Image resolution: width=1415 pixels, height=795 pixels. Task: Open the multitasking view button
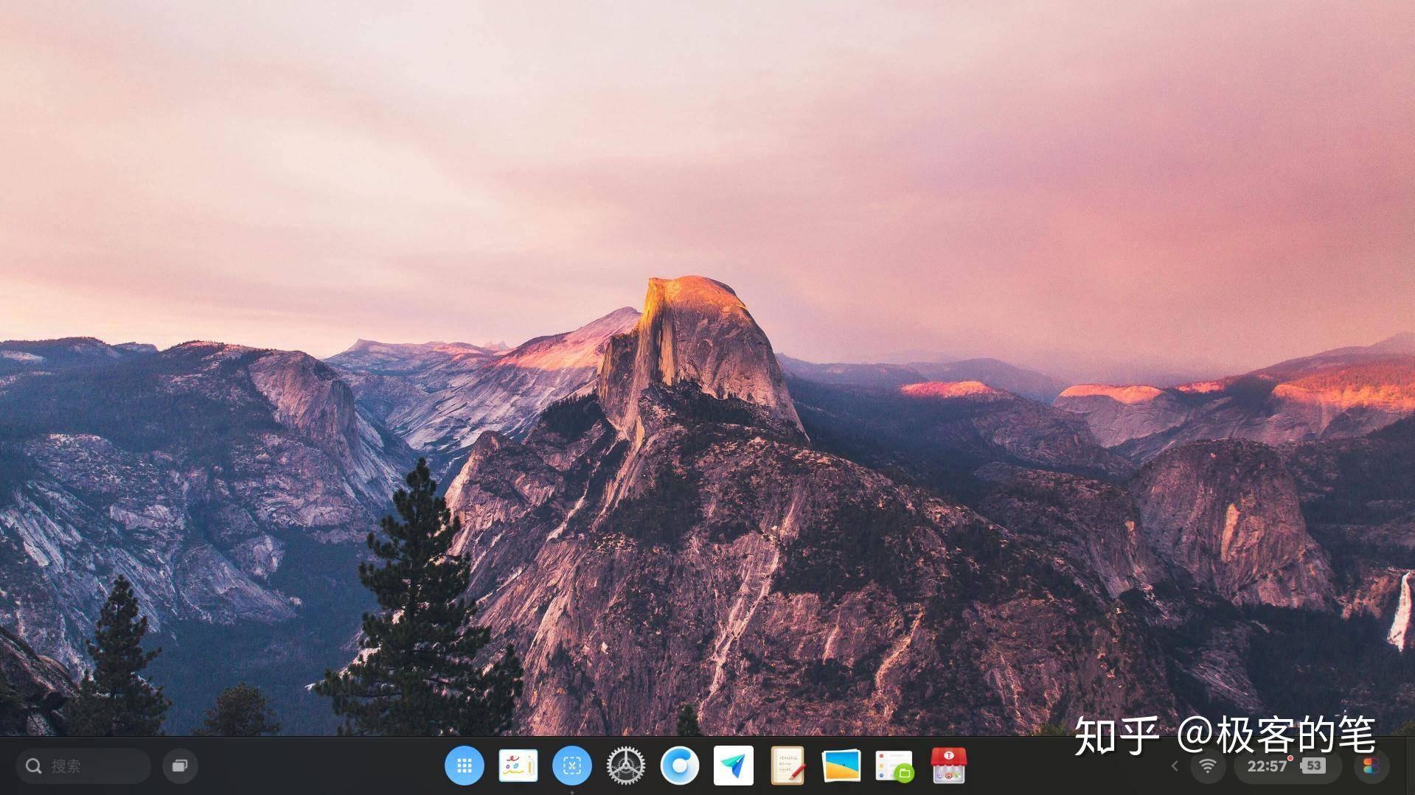click(180, 766)
